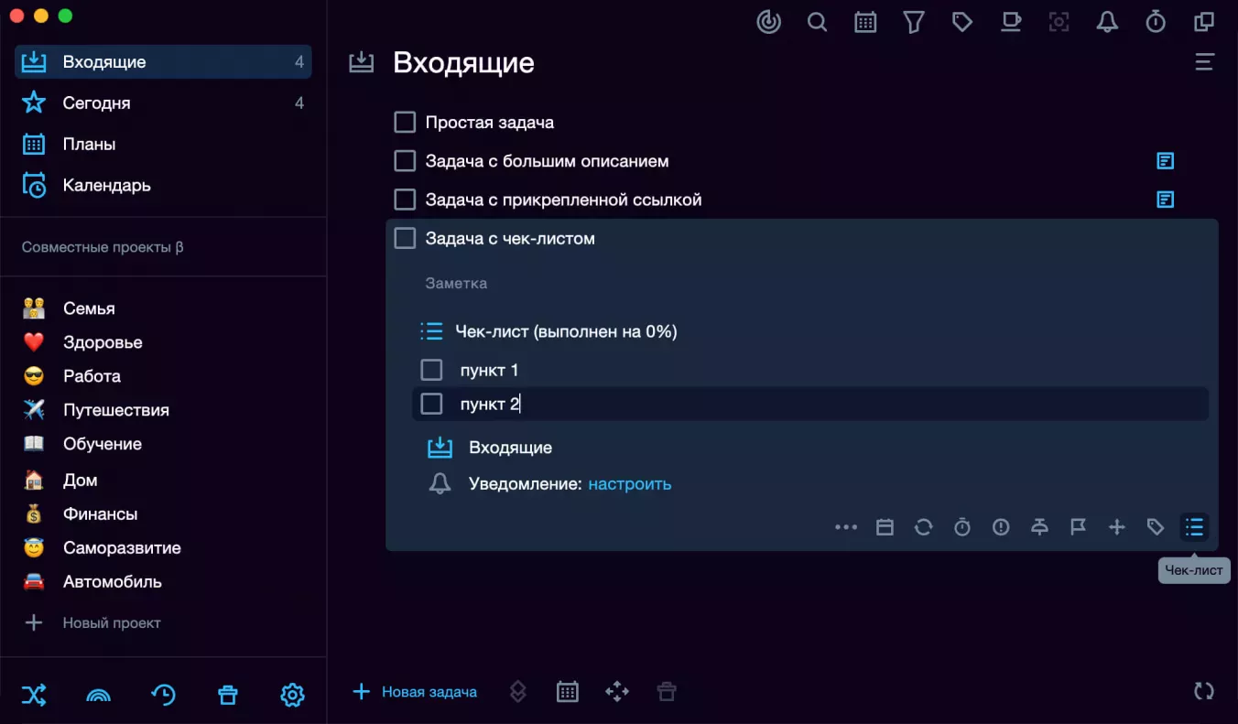Select Сегодня in the sidebar
The width and height of the screenshot is (1238, 724).
click(163, 103)
